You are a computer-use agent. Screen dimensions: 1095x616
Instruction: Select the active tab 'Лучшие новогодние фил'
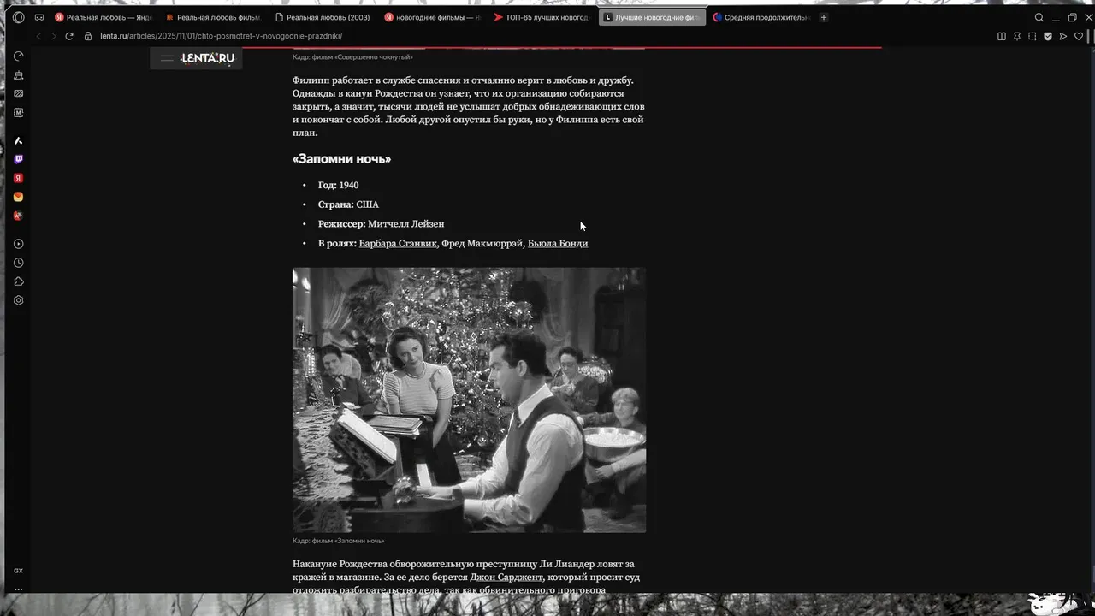652,17
